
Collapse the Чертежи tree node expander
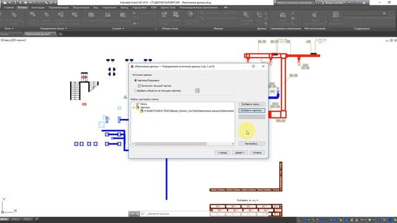tap(133, 107)
